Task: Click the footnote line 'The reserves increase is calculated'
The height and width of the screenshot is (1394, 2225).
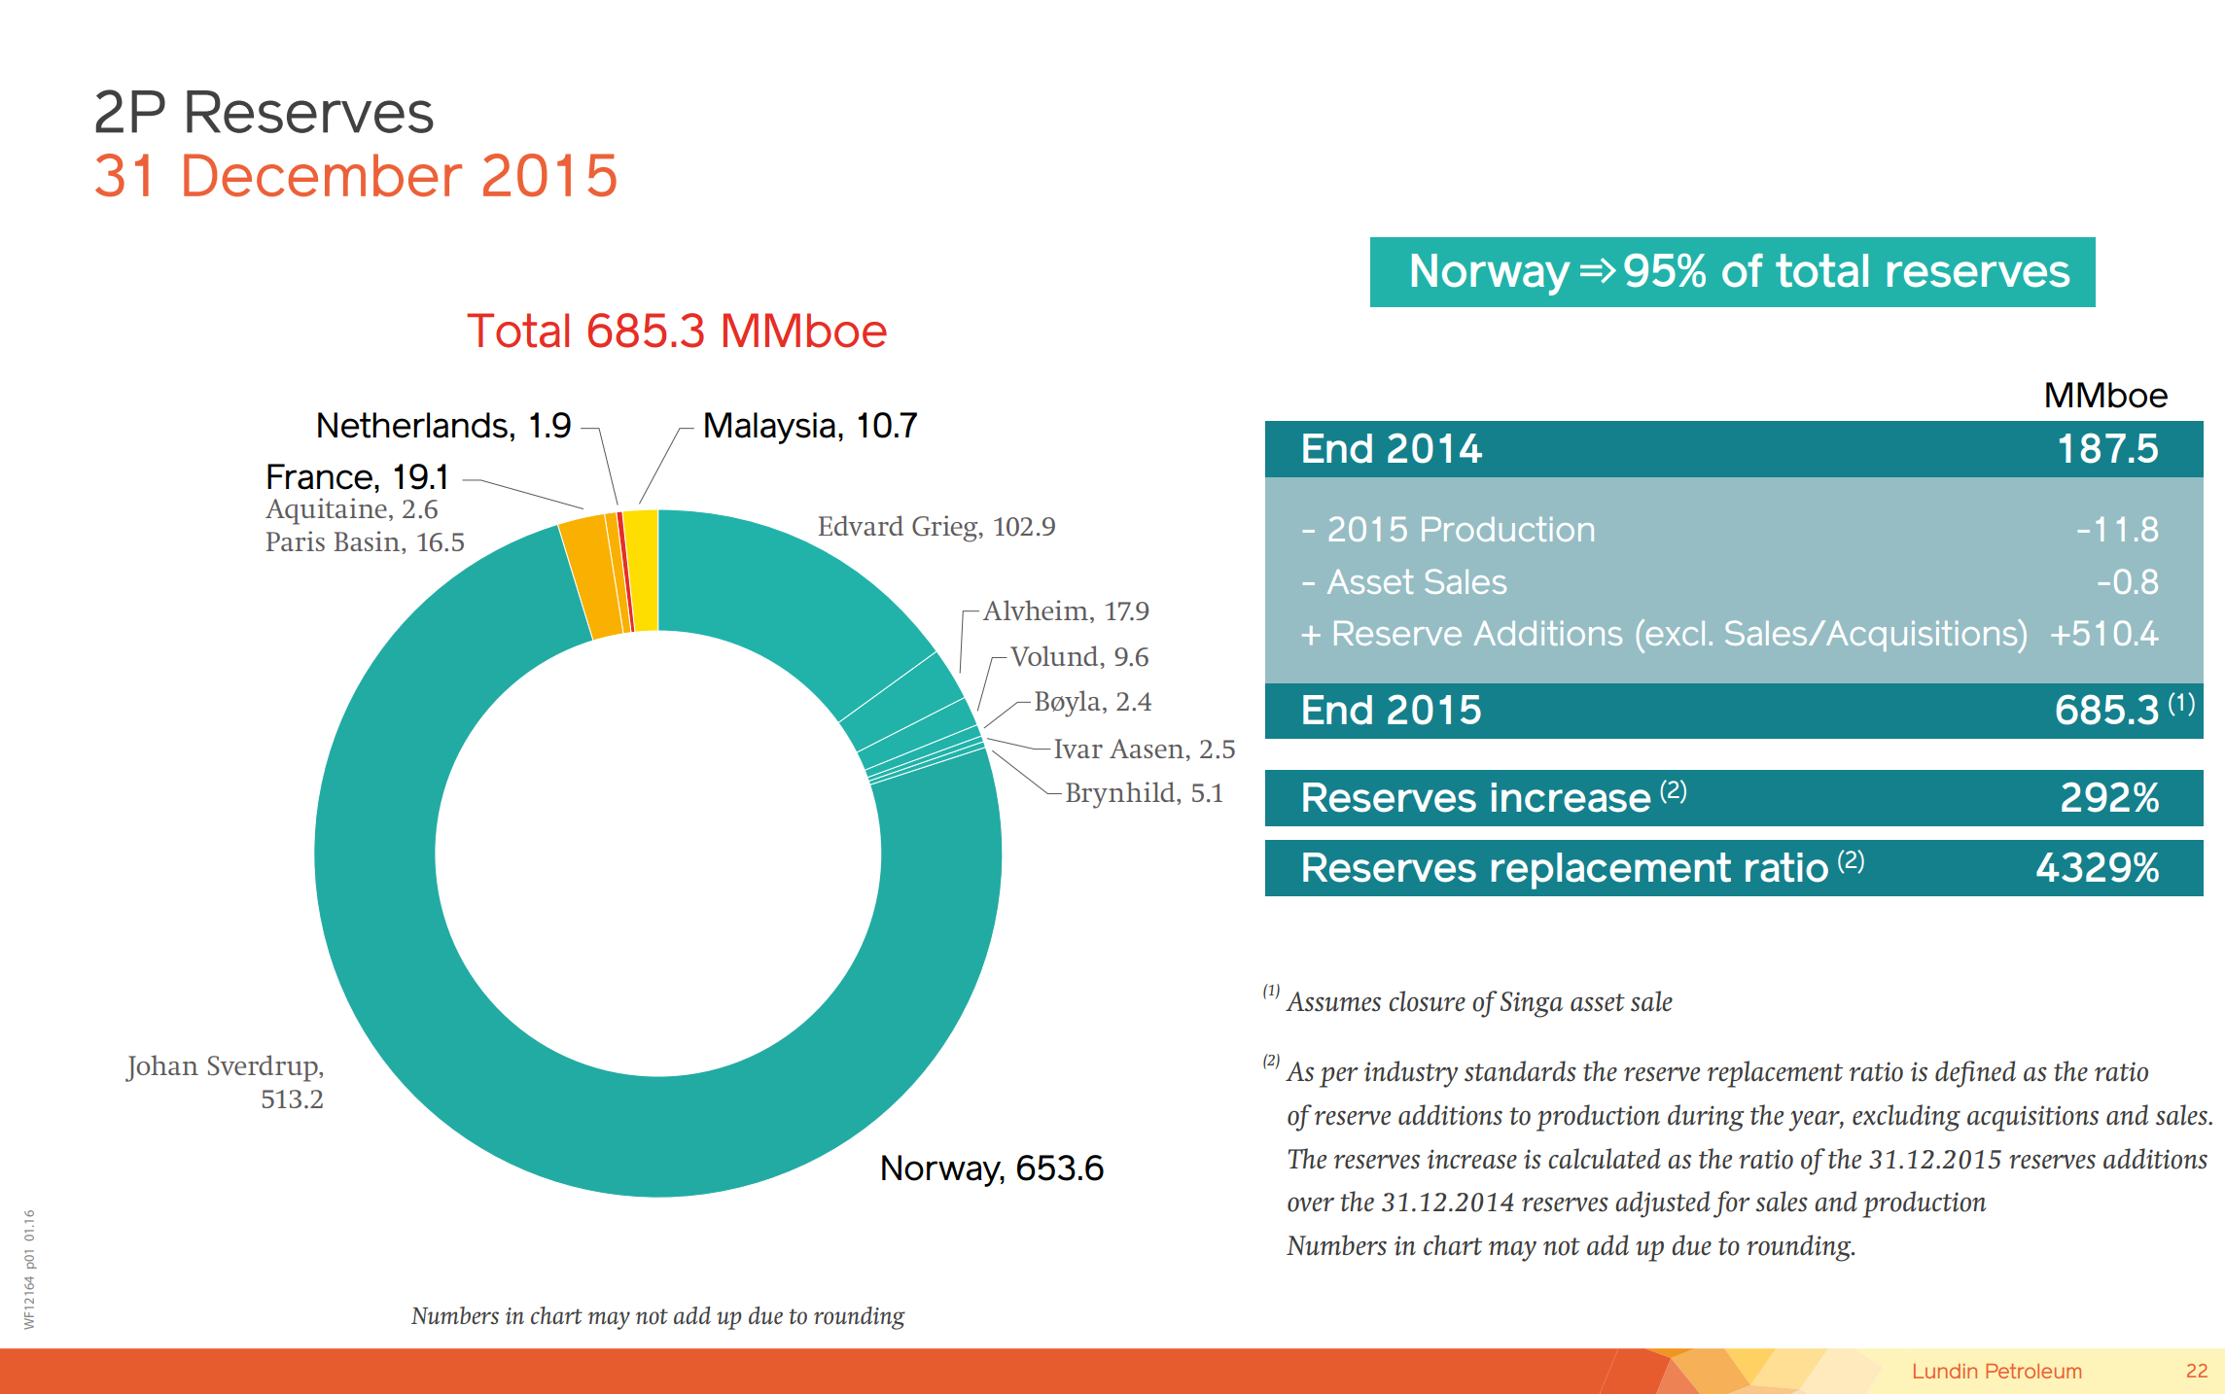Action: click(x=1748, y=1160)
